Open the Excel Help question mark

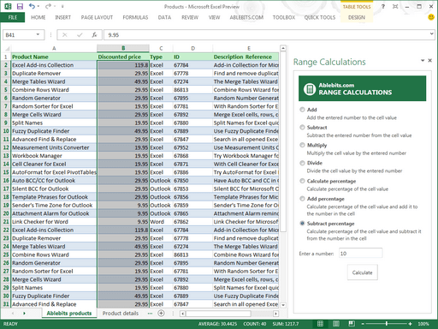tap(383, 6)
